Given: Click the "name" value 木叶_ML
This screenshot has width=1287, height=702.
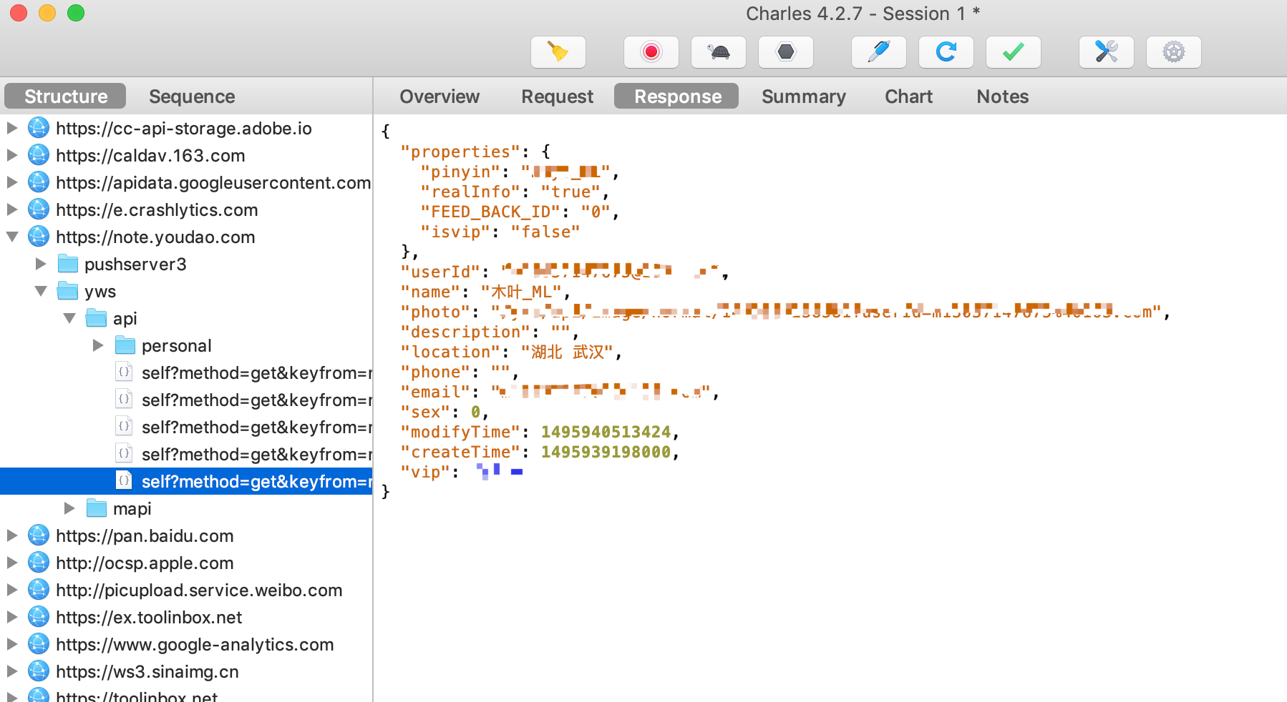Looking at the screenshot, I should [521, 292].
